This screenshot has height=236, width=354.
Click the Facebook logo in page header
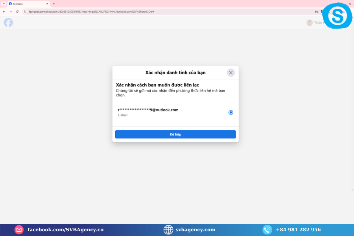point(8,22)
